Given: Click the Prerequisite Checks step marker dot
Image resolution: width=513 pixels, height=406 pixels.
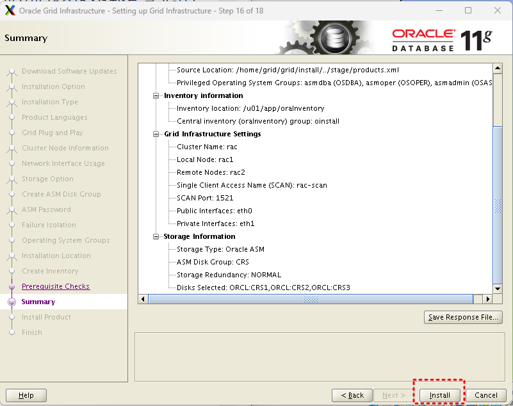Looking at the screenshot, I should tap(12, 286).
